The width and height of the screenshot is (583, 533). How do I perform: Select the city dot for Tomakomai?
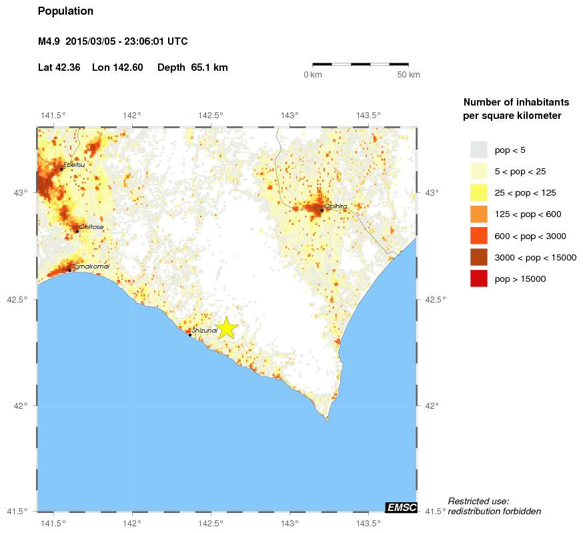tap(69, 269)
